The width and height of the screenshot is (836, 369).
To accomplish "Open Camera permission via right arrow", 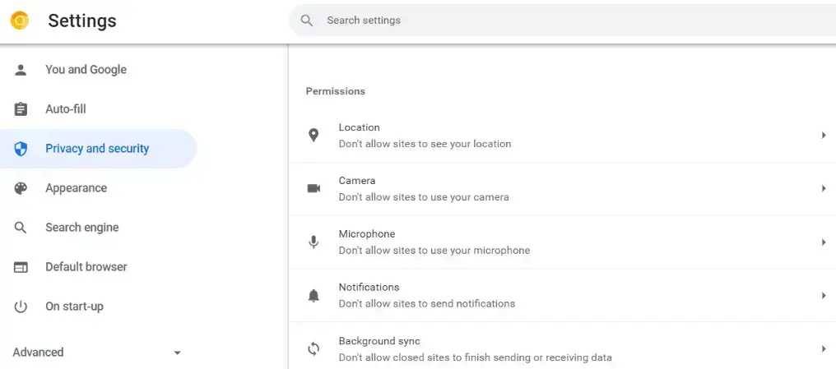I will pyautogui.click(x=823, y=189).
